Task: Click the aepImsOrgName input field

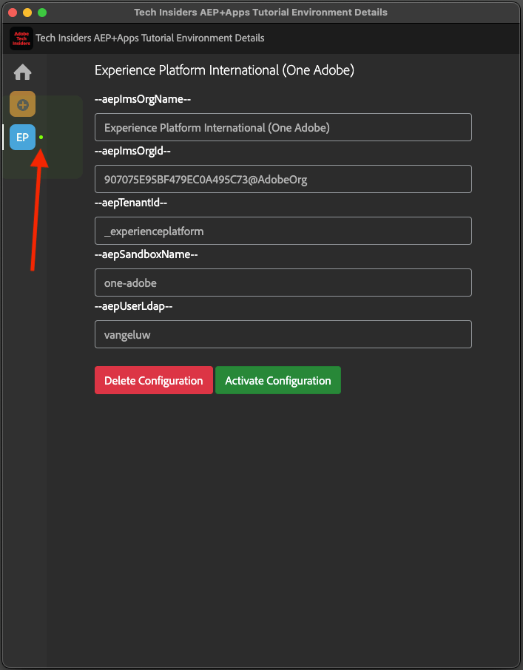Action: pos(283,127)
